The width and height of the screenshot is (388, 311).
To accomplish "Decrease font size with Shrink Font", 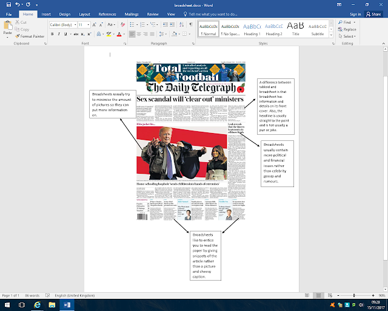I will click(101, 24).
